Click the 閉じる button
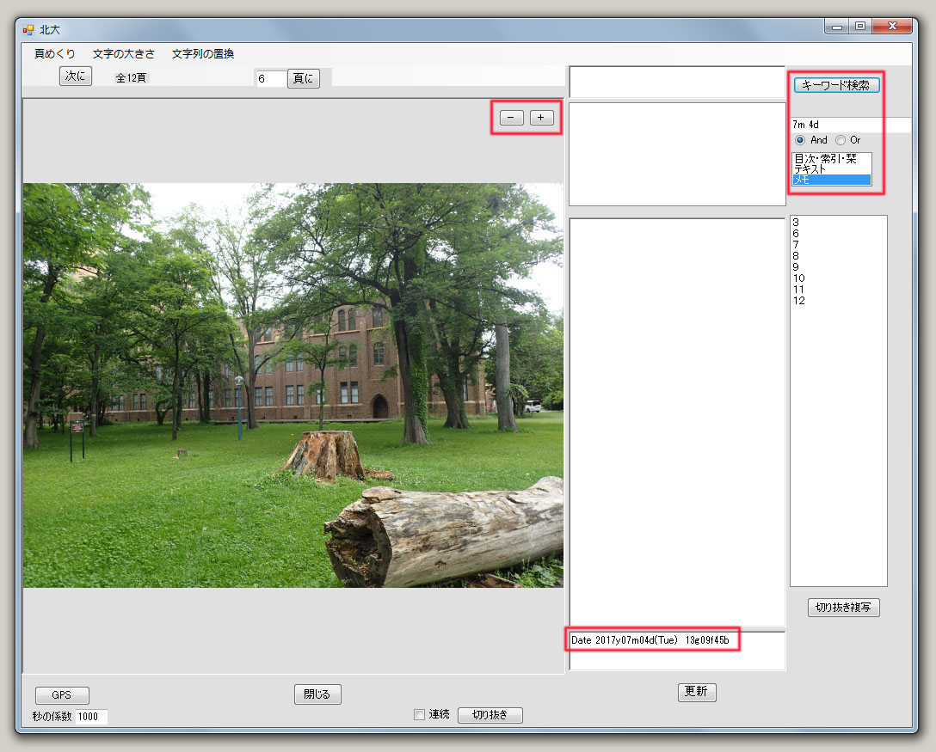936x752 pixels. pyautogui.click(x=317, y=694)
